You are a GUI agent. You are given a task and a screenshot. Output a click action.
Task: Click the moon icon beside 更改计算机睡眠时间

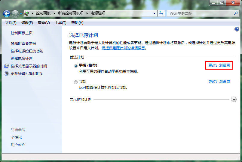(x=7, y=73)
